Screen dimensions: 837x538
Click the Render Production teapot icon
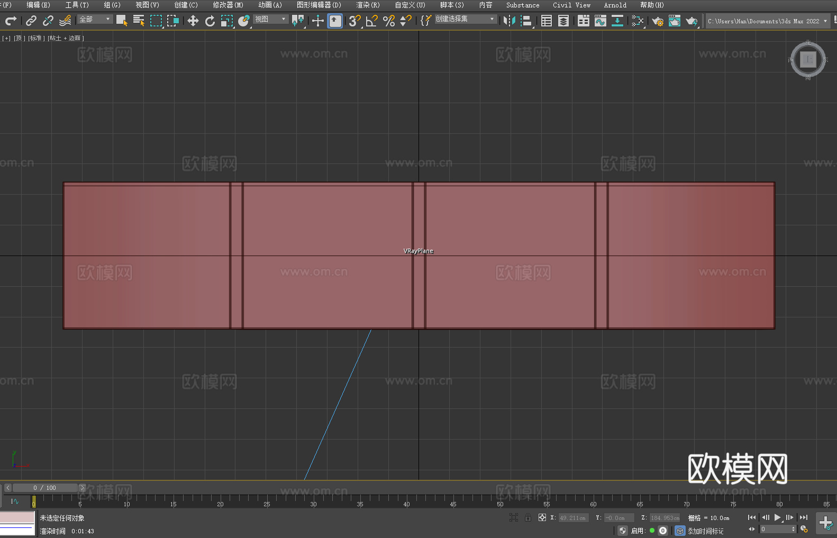coord(692,21)
